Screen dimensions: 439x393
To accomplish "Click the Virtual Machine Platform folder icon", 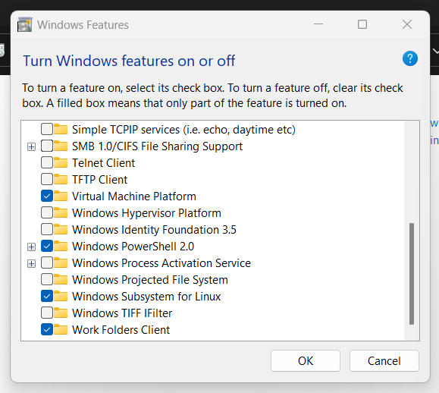I will [61, 196].
